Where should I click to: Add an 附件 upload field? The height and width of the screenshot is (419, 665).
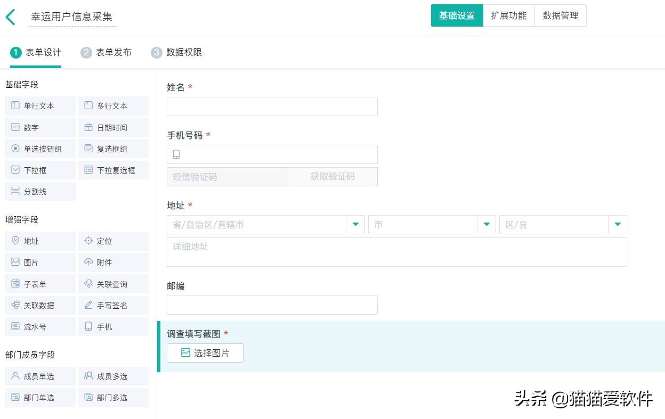pos(113,262)
